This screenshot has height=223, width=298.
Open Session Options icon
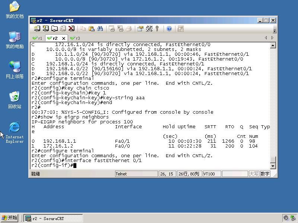[x=140, y=29]
